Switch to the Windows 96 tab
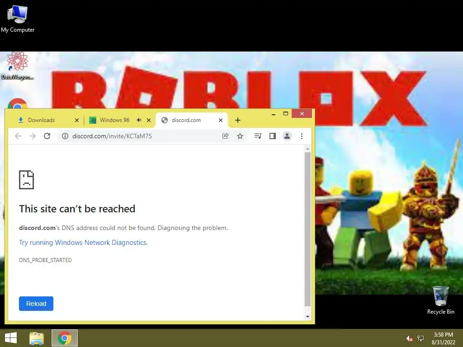 click(115, 120)
